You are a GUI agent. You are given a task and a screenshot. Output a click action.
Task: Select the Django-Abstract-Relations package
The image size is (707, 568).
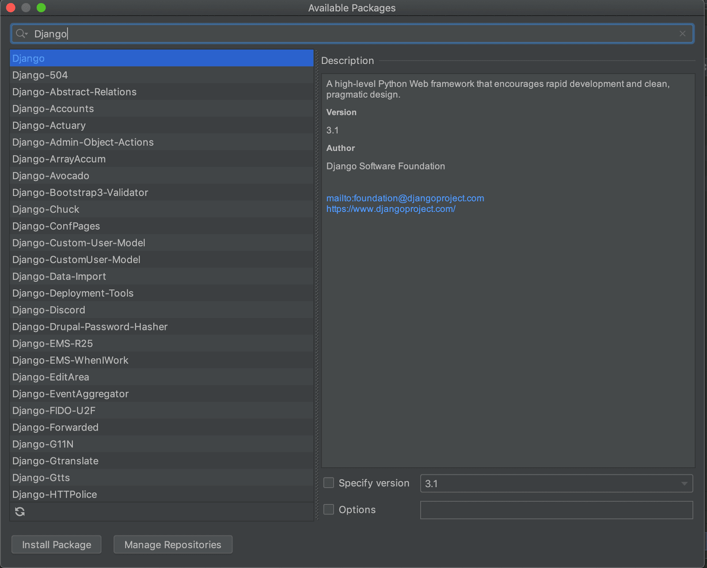tap(162, 92)
